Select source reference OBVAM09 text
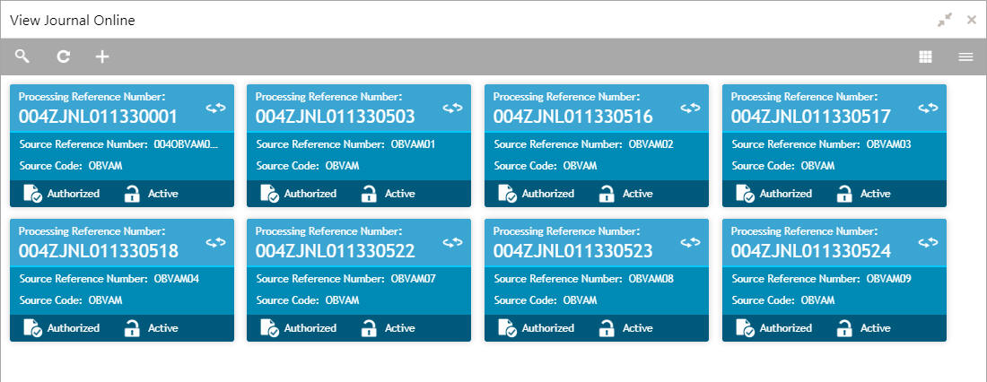Image resolution: width=987 pixels, height=382 pixels. [x=889, y=279]
